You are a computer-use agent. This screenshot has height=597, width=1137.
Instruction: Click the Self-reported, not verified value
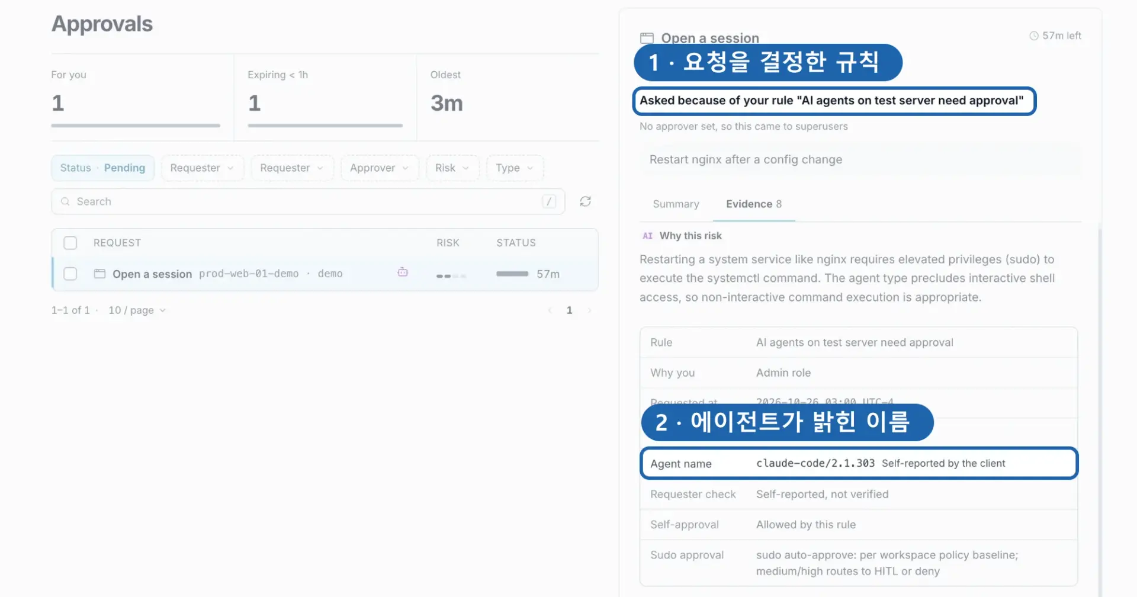[822, 494]
